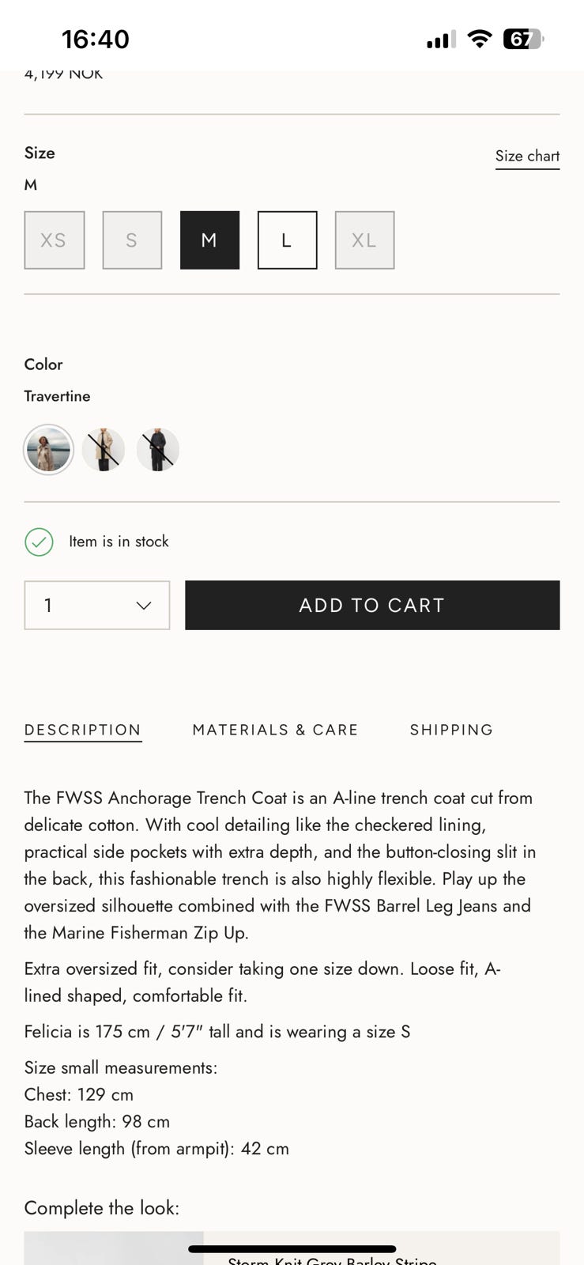Select size S
This screenshot has height=1265, width=584.
pos(132,240)
